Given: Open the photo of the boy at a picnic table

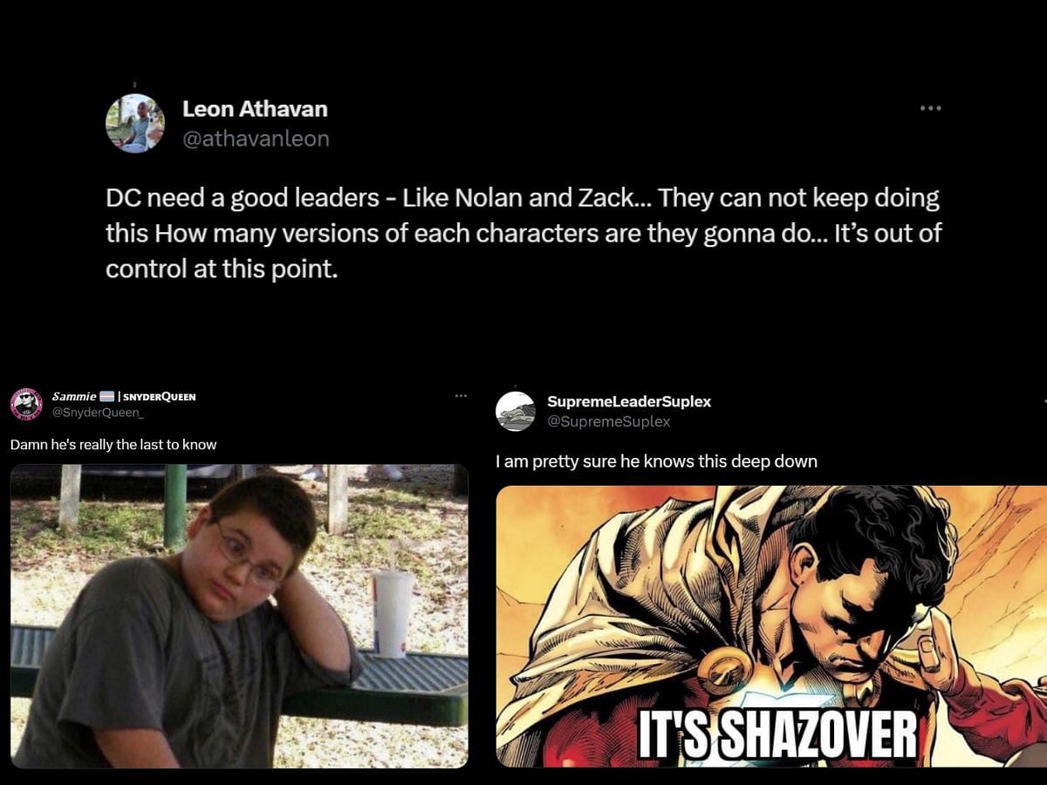Looking at the screenshot, I should point(239,616).
